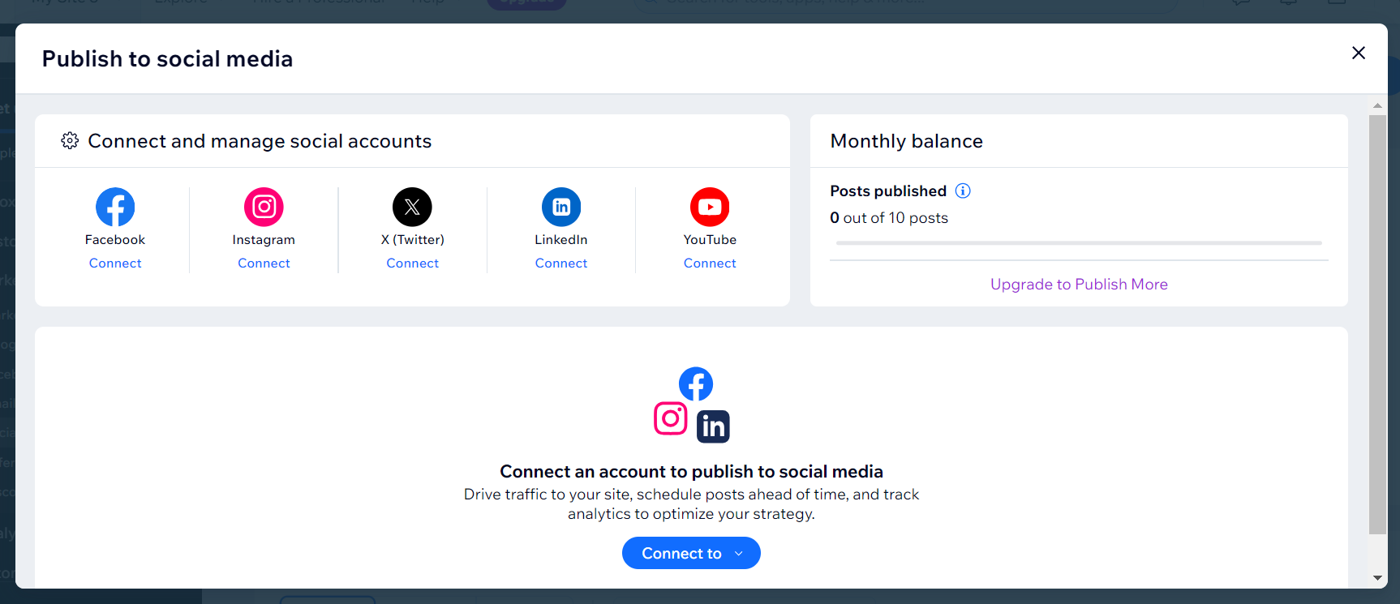Image resolution: width=1400 pixels, height=604 pixels.
Task: Click Connect under YouTube
Action: pos(710,263)
